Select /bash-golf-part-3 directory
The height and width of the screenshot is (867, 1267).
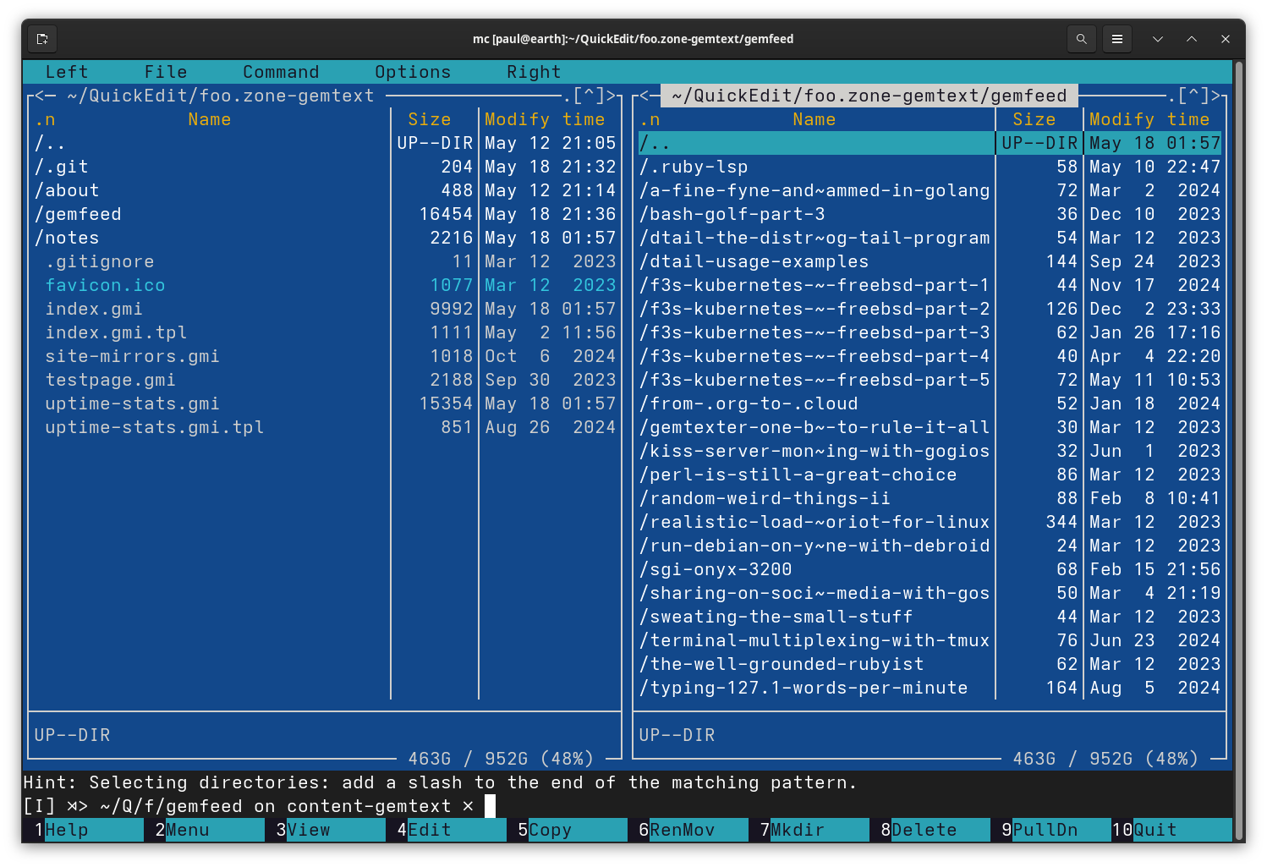[930, 214]
